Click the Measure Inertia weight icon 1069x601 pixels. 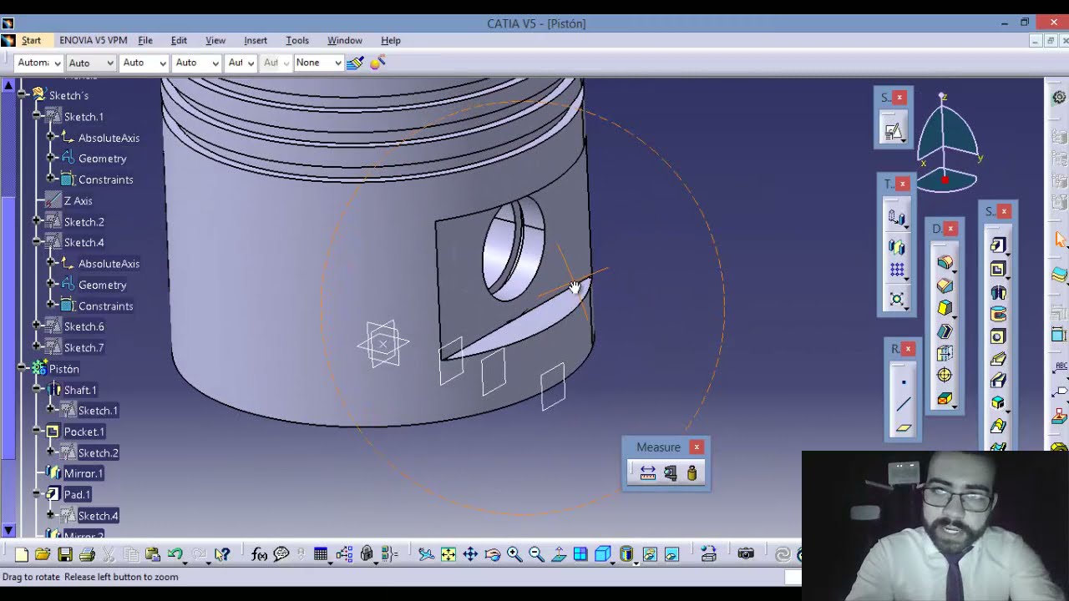coord(692,473)
